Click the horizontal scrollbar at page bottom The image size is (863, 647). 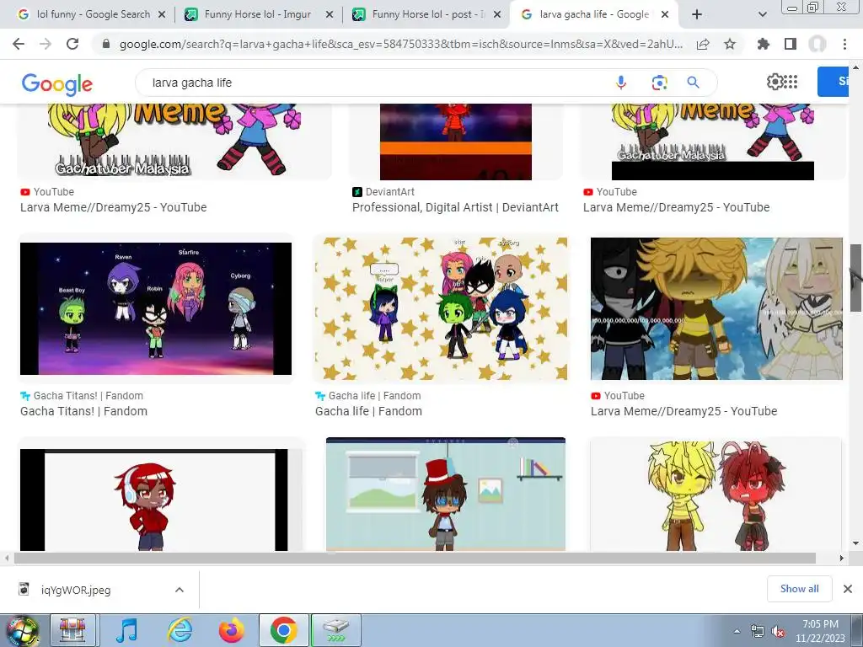tap(415, 558)
